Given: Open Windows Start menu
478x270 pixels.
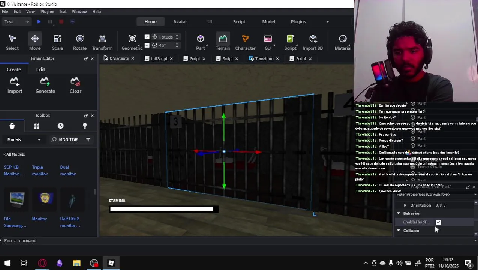Looking at the screenshot, I should coord(7,263).
